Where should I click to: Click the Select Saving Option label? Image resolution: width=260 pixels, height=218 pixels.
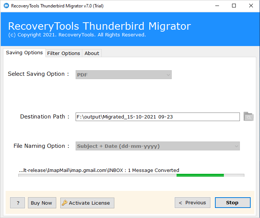pos(38,74)
